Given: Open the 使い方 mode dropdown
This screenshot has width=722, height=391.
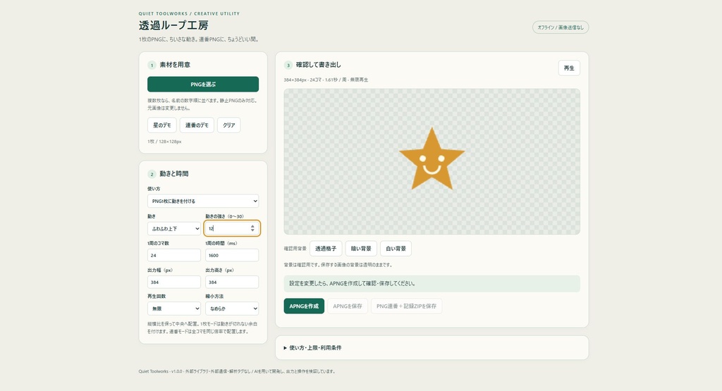Looking at the screenshot, I should click(x=202, y=201).
